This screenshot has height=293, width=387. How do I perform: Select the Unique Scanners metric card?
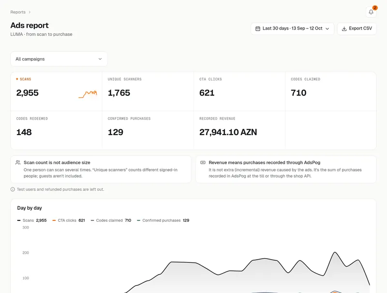point(148,92)
